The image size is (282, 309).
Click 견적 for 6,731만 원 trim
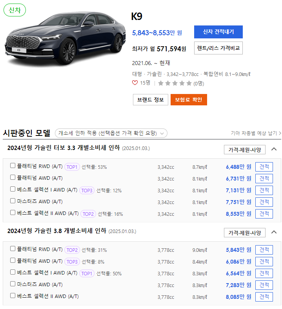click(x=264, y=179)
